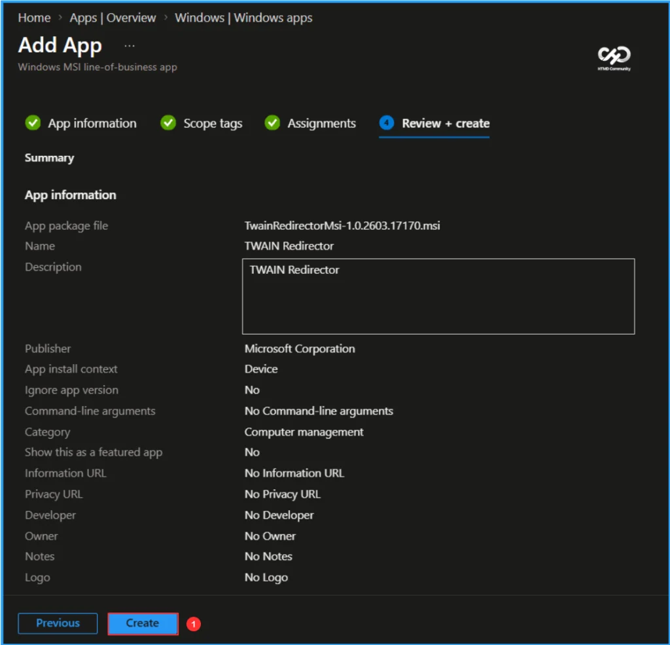Screen dimensions: 670x645
Task: Click the Publisher label
Action: click(x=48, y=348)
